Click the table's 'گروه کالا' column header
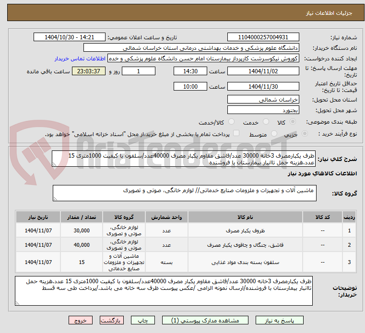The height and width of the screenshot is (333, 365). pos(124,217)
